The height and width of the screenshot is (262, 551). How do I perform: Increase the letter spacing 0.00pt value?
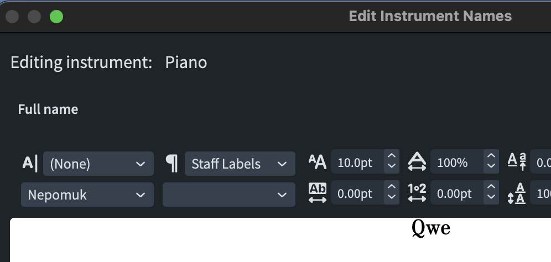tap(392, 189)
